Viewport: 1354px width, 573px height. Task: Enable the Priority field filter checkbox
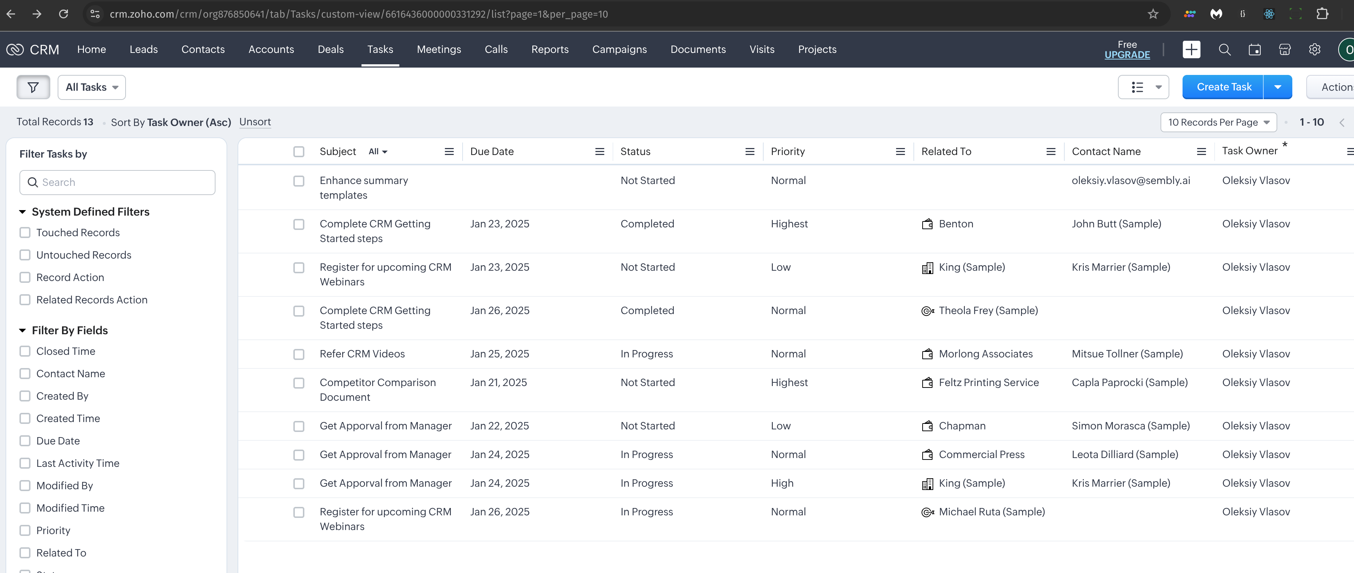[x=25, y=530]
